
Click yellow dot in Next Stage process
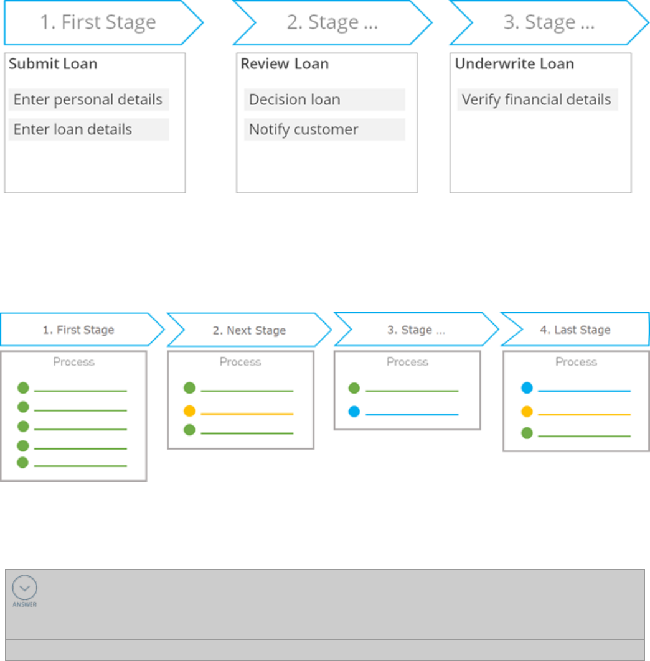click(189, 410)
